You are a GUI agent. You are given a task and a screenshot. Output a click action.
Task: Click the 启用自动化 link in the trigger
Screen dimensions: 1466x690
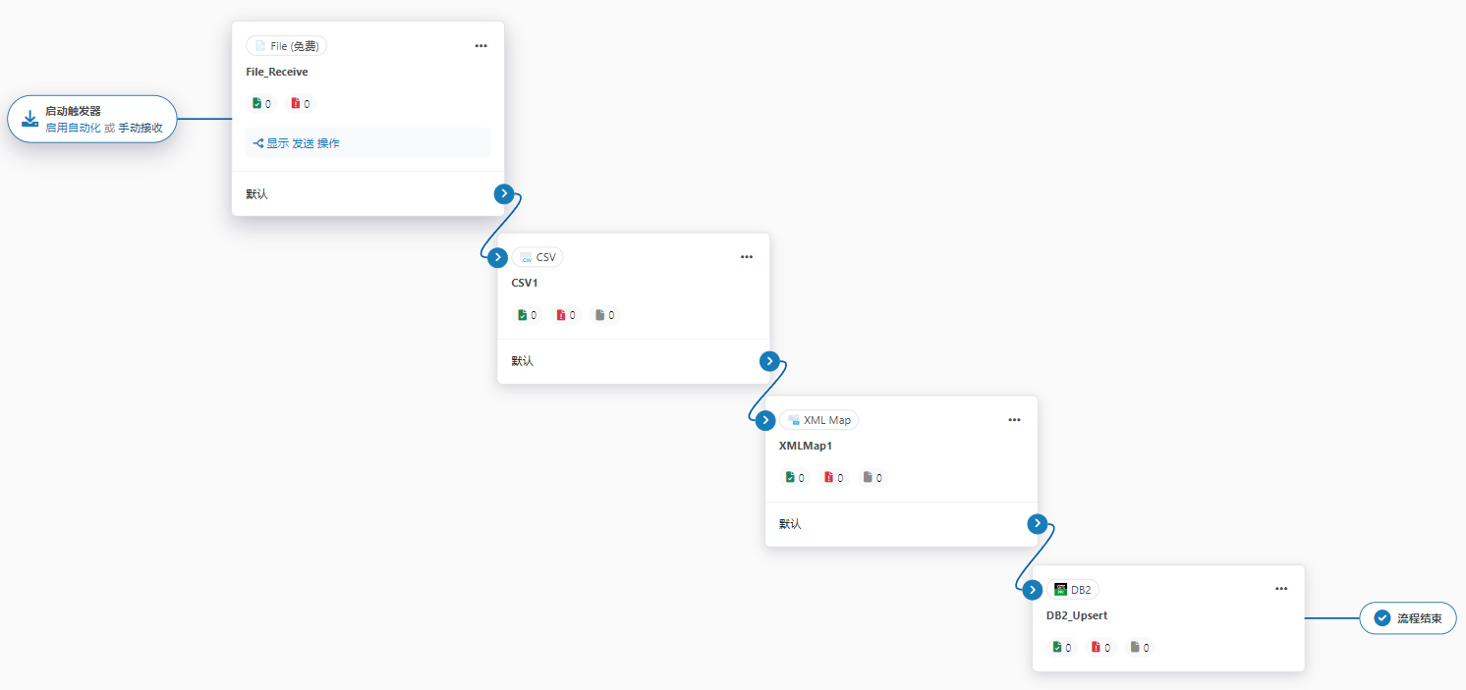click(x=73, y=128)
